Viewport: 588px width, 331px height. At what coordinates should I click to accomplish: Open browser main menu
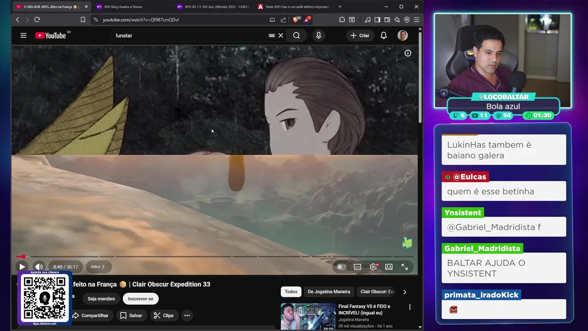tap(417, 20)
